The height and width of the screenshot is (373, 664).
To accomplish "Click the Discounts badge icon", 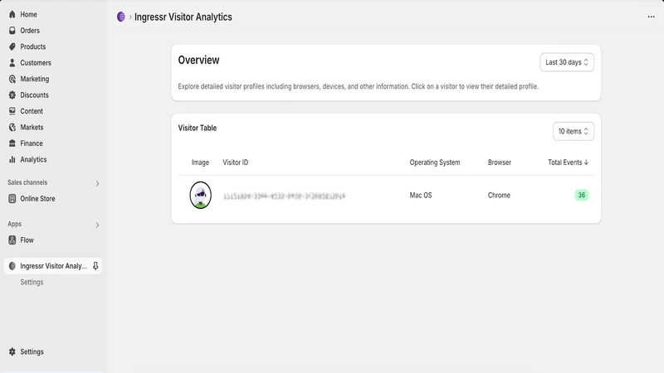I will (x=12, y=94).
